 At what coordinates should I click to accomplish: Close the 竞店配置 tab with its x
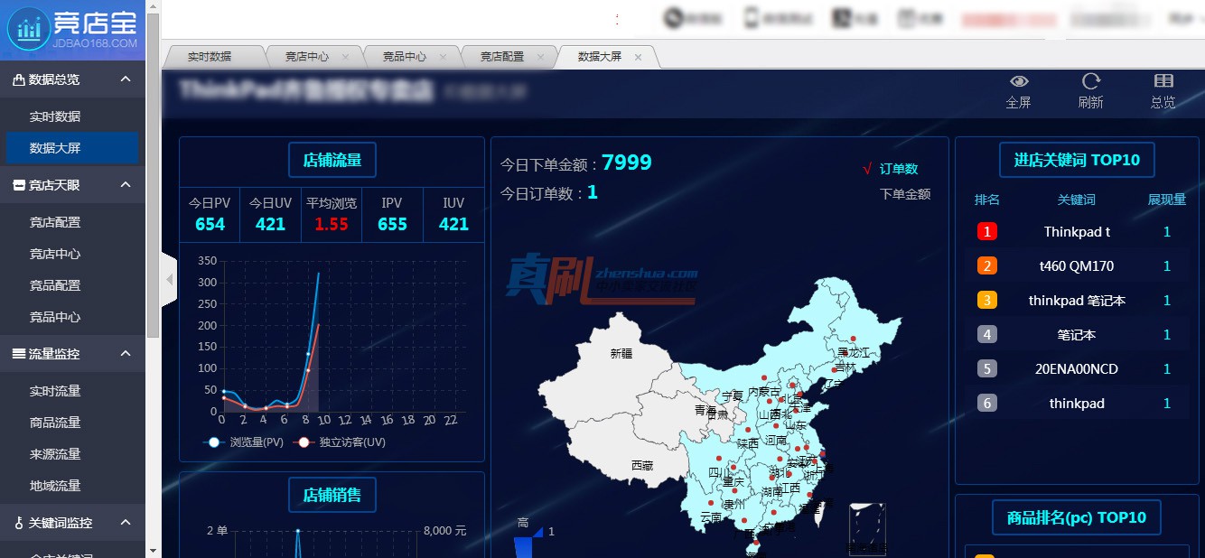(540, 57)
